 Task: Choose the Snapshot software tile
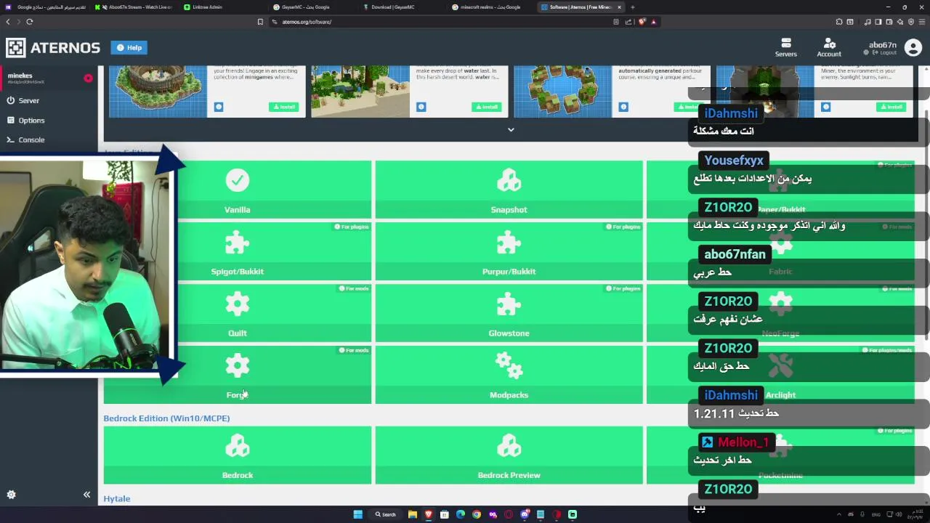pyautogui.click(x=509, y=189)
